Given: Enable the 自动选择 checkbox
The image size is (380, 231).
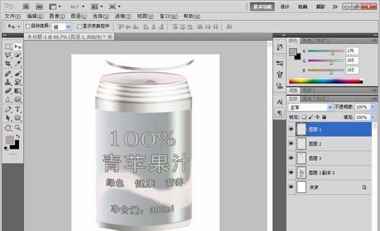Looking at the screenshot, I should [28, 26].
